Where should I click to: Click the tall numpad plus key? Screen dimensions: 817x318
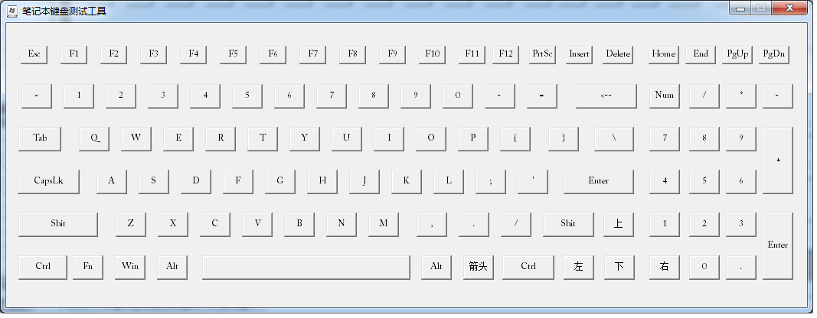pos(777,161)
